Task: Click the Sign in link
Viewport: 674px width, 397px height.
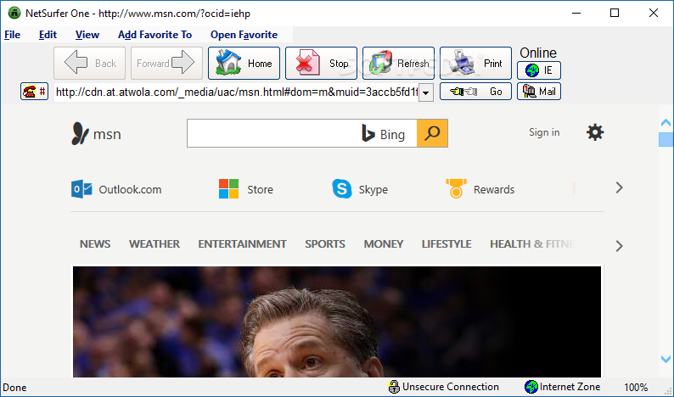Action: pyautogui.click(x=544, y=132)
